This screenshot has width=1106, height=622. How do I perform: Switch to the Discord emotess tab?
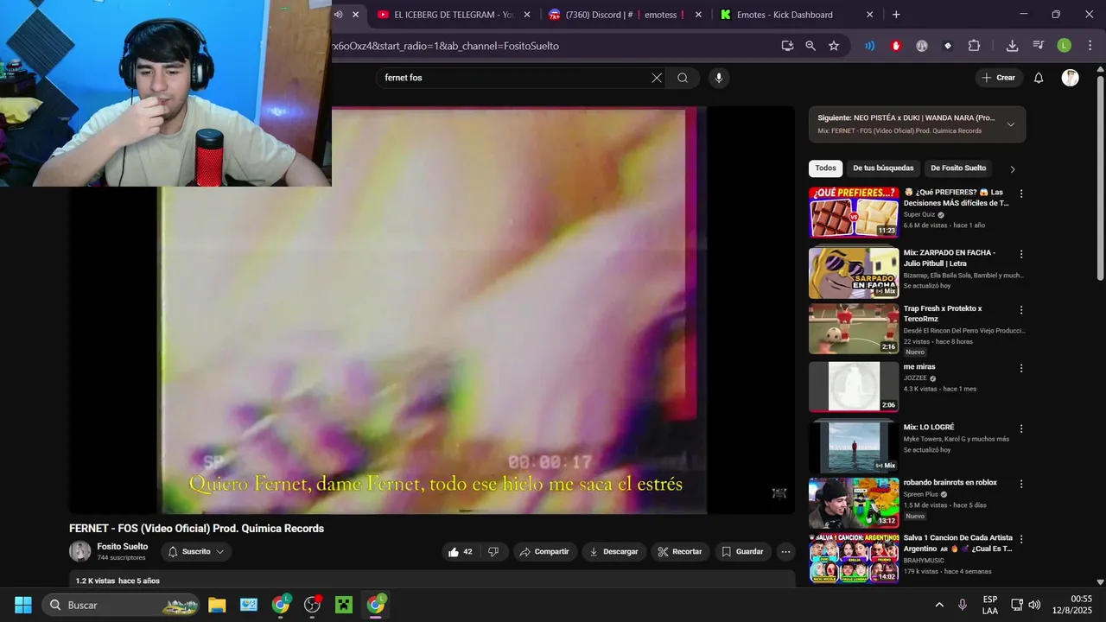(x=617, y=15)
